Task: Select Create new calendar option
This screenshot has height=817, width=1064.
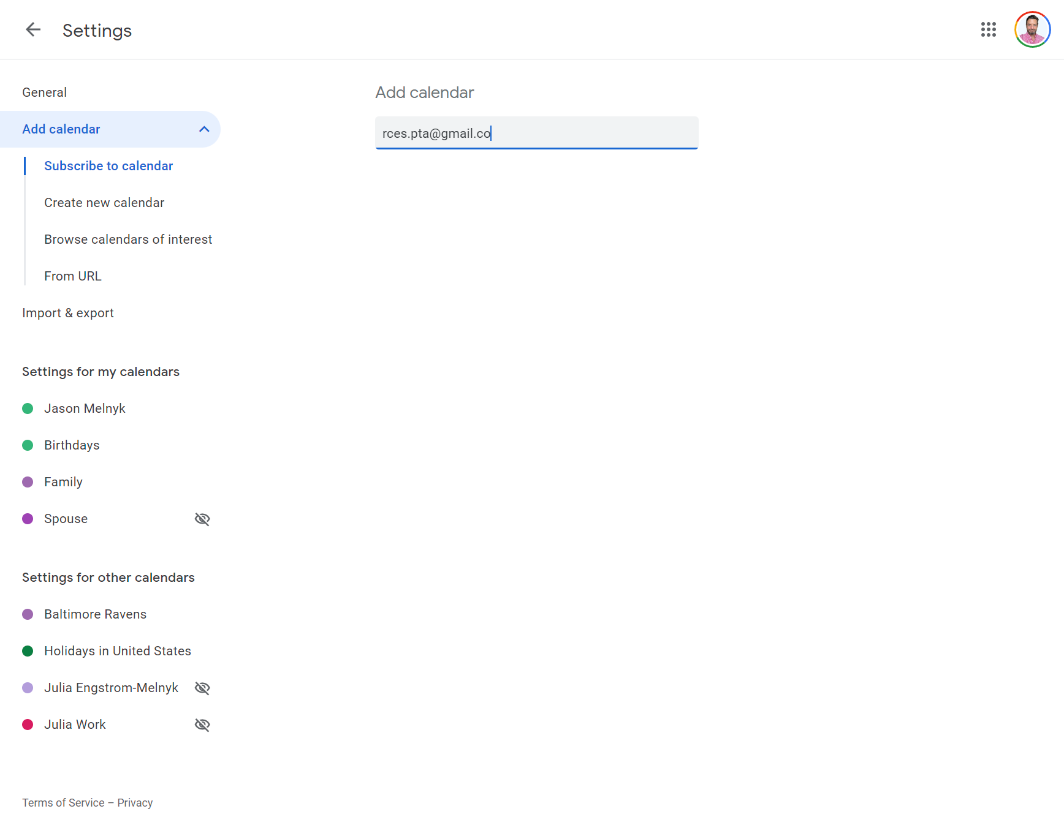Action: [104, 203]
